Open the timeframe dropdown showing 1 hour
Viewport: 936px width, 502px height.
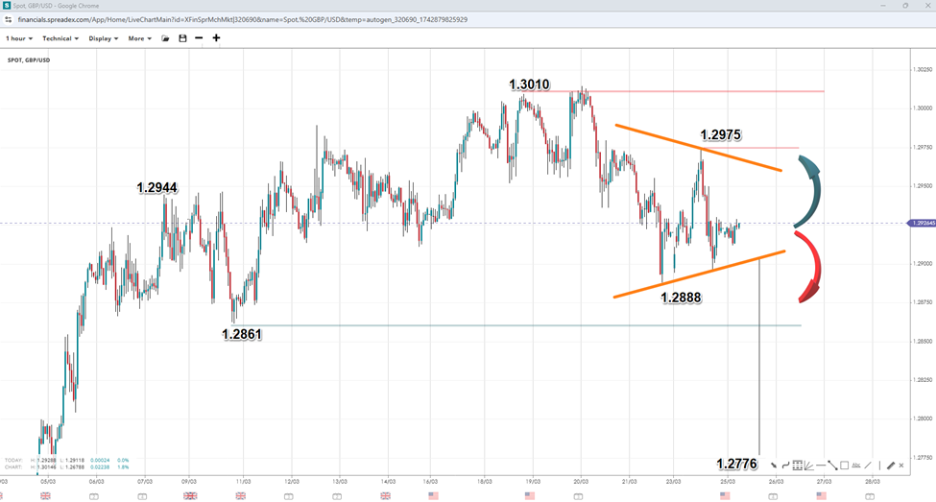19,38
